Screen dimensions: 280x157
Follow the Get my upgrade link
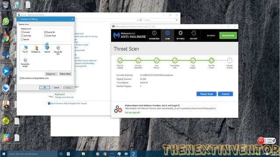coord(133,113)
